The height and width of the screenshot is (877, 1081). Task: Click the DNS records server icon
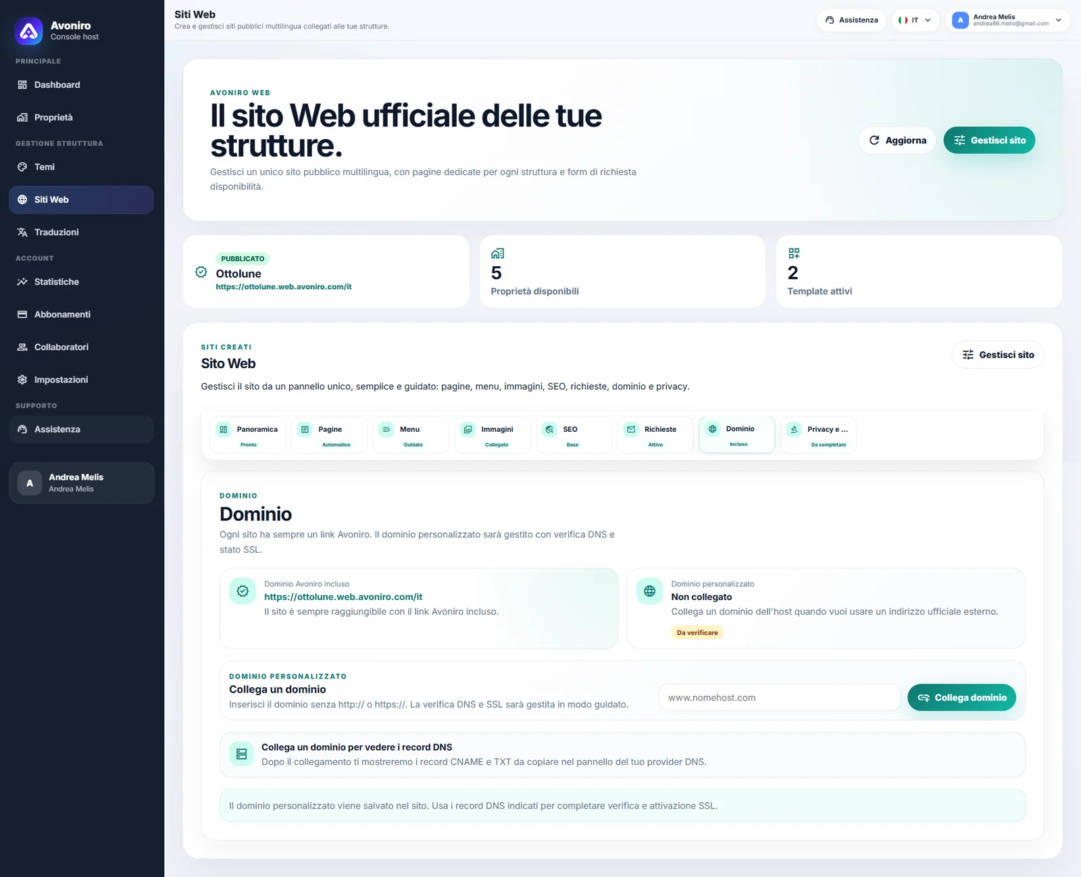[241, 754]
